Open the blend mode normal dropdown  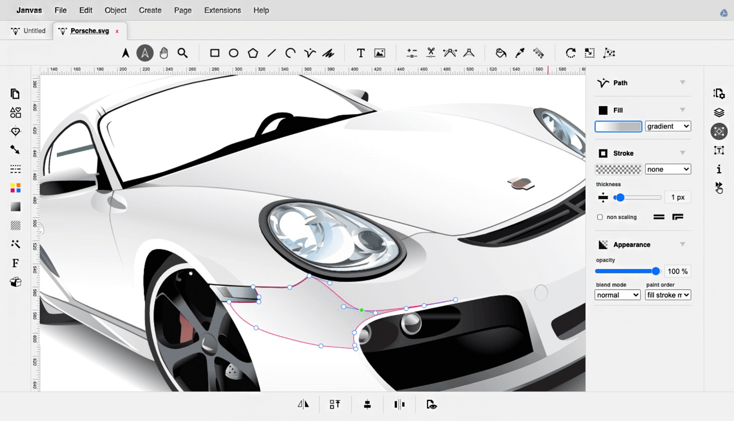(x=618, y=295)
